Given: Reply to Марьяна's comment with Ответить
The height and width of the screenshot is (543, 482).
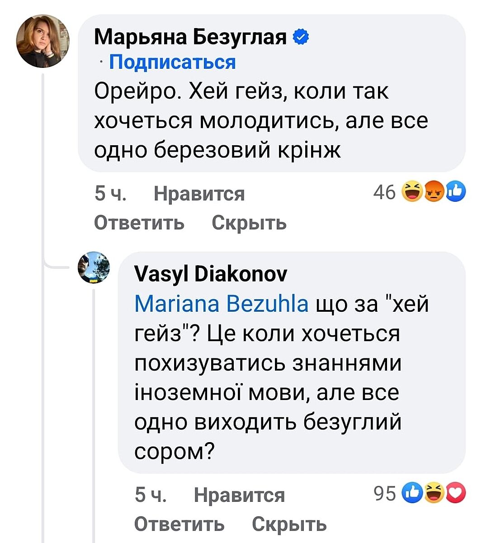Looking at the screenshot, I should click(x=139, y=222).
